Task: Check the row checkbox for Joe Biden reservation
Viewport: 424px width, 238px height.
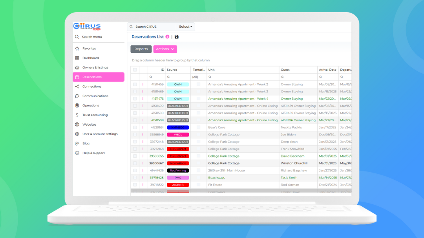Action: [x=135, y=135]
